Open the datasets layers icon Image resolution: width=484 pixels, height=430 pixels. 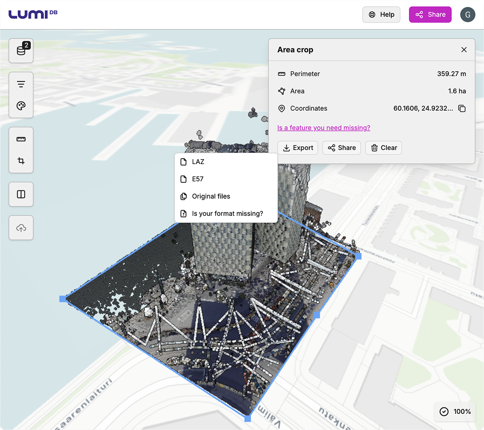(21, 50)
